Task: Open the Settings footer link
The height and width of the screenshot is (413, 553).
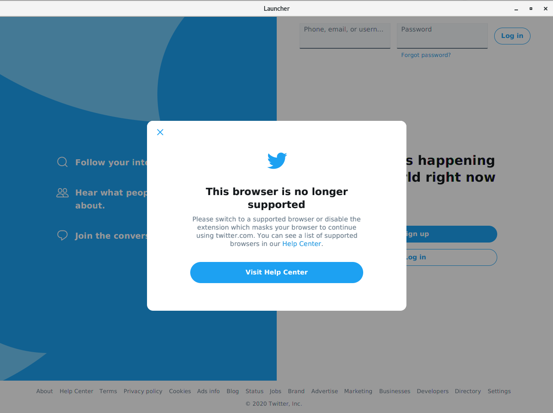Action: pyautogui.click(x=499, y=391)
